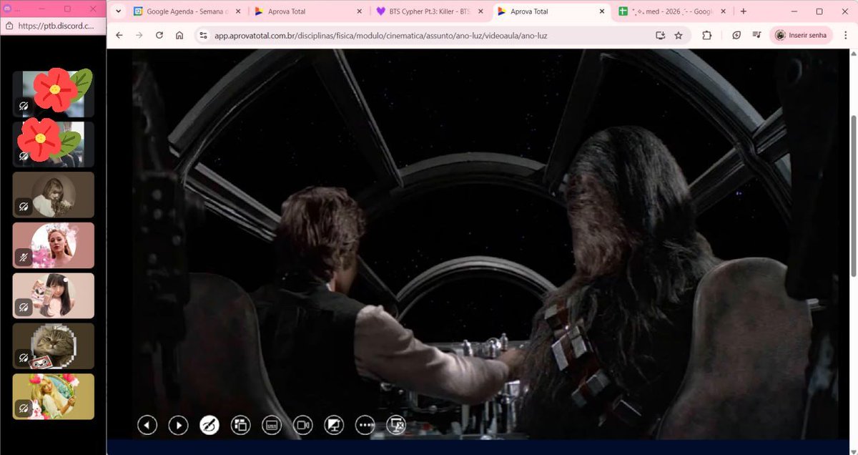Open the three-dots more options button
Screen dimensions: 858x455
point(365,425)
